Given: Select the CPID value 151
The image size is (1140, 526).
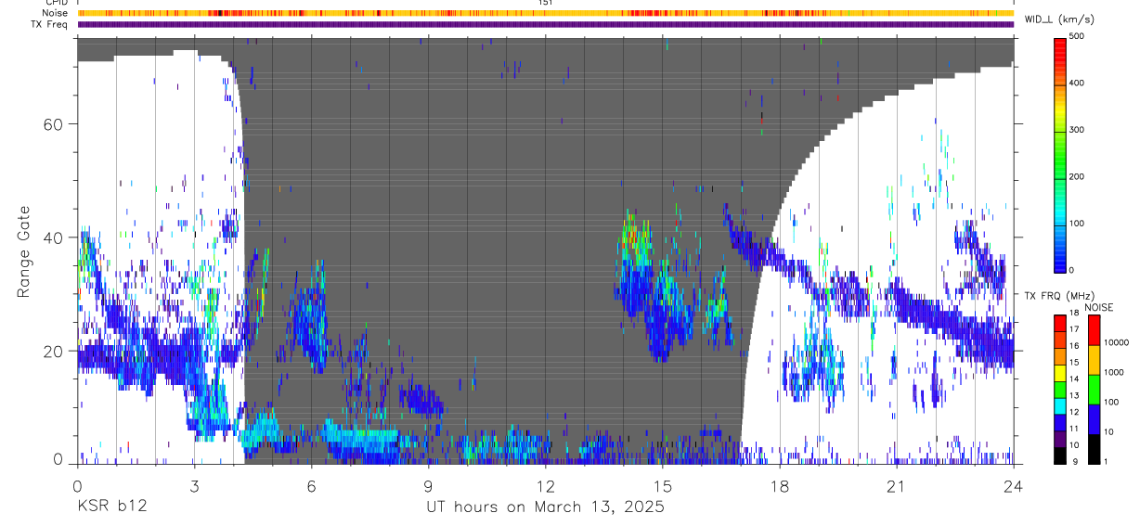Looking at the screenshot, I should pyautogui.click(x=546, y=3).
